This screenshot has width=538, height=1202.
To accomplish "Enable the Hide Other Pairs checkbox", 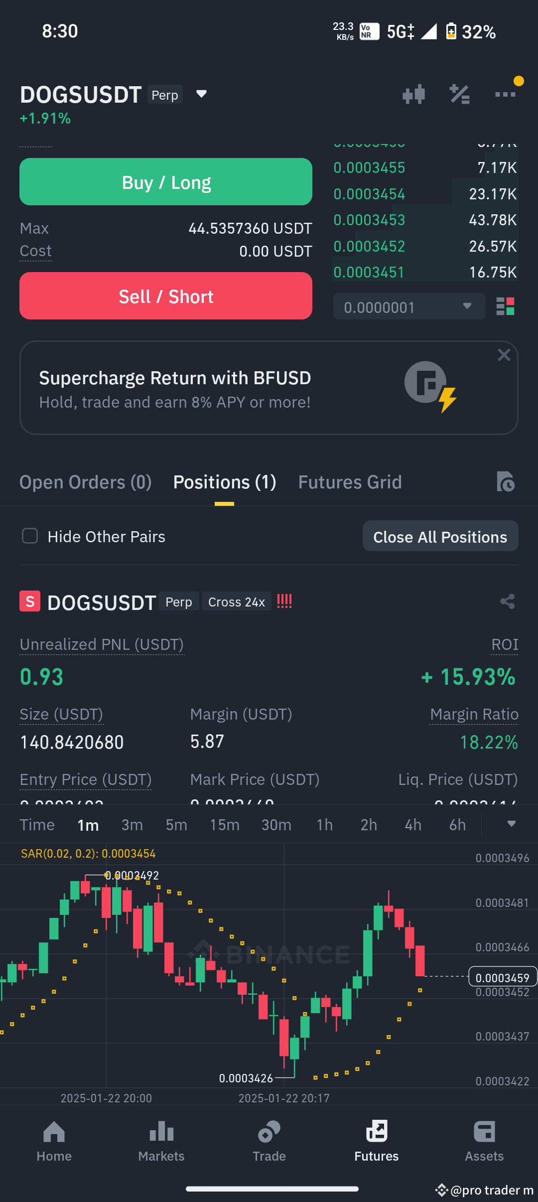I will click(x=30, y=536).
